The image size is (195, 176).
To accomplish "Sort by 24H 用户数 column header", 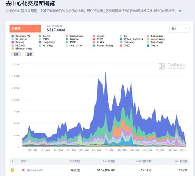I will (181, 161).
